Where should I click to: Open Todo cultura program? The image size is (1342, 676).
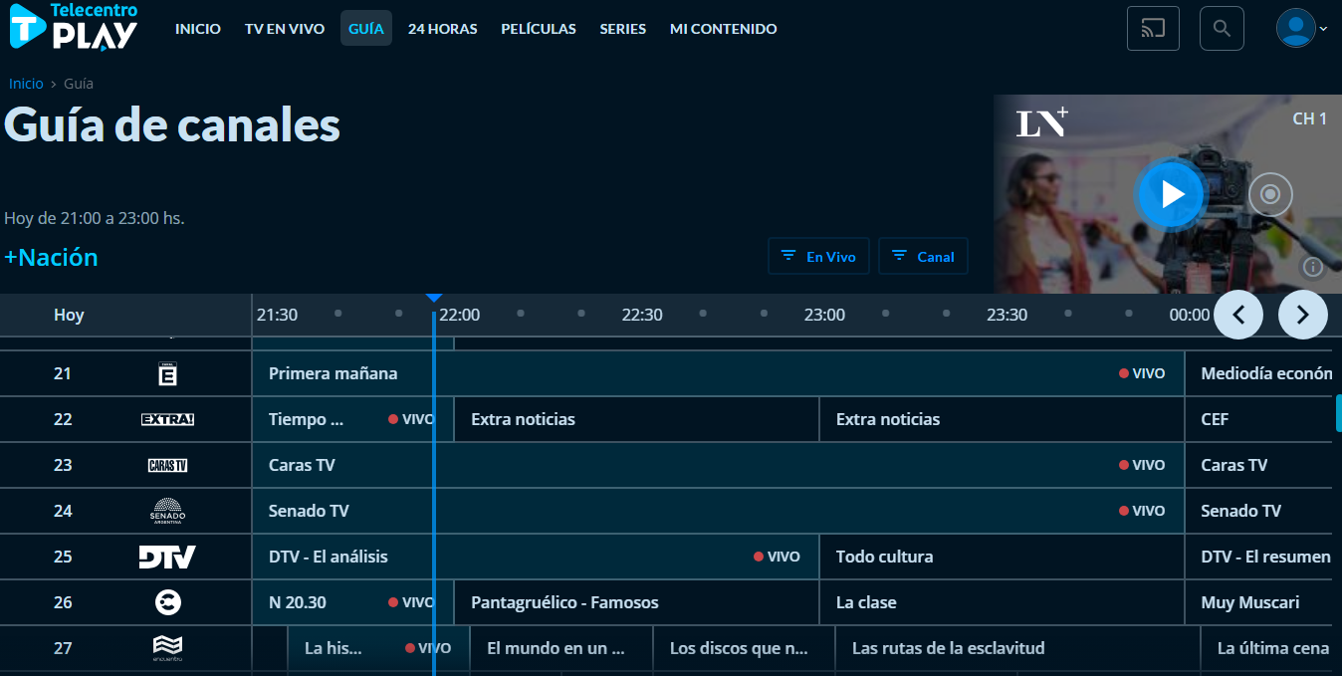(1002, 558)
